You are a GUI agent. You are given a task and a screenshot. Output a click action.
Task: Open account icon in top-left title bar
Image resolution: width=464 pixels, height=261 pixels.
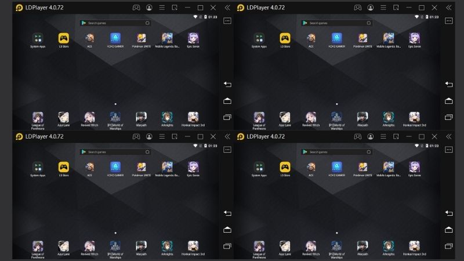pos(149,8)
